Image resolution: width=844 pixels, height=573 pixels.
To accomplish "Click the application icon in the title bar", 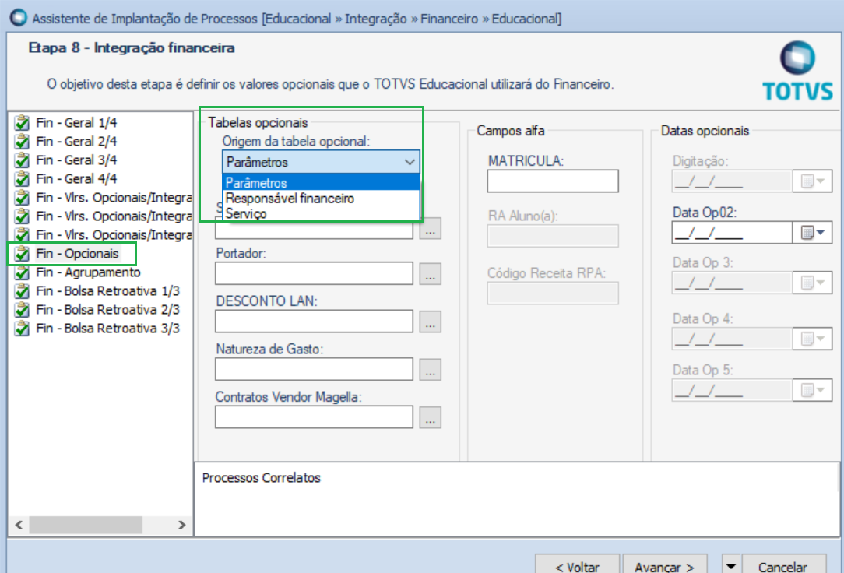I will (x=19, y=18).
